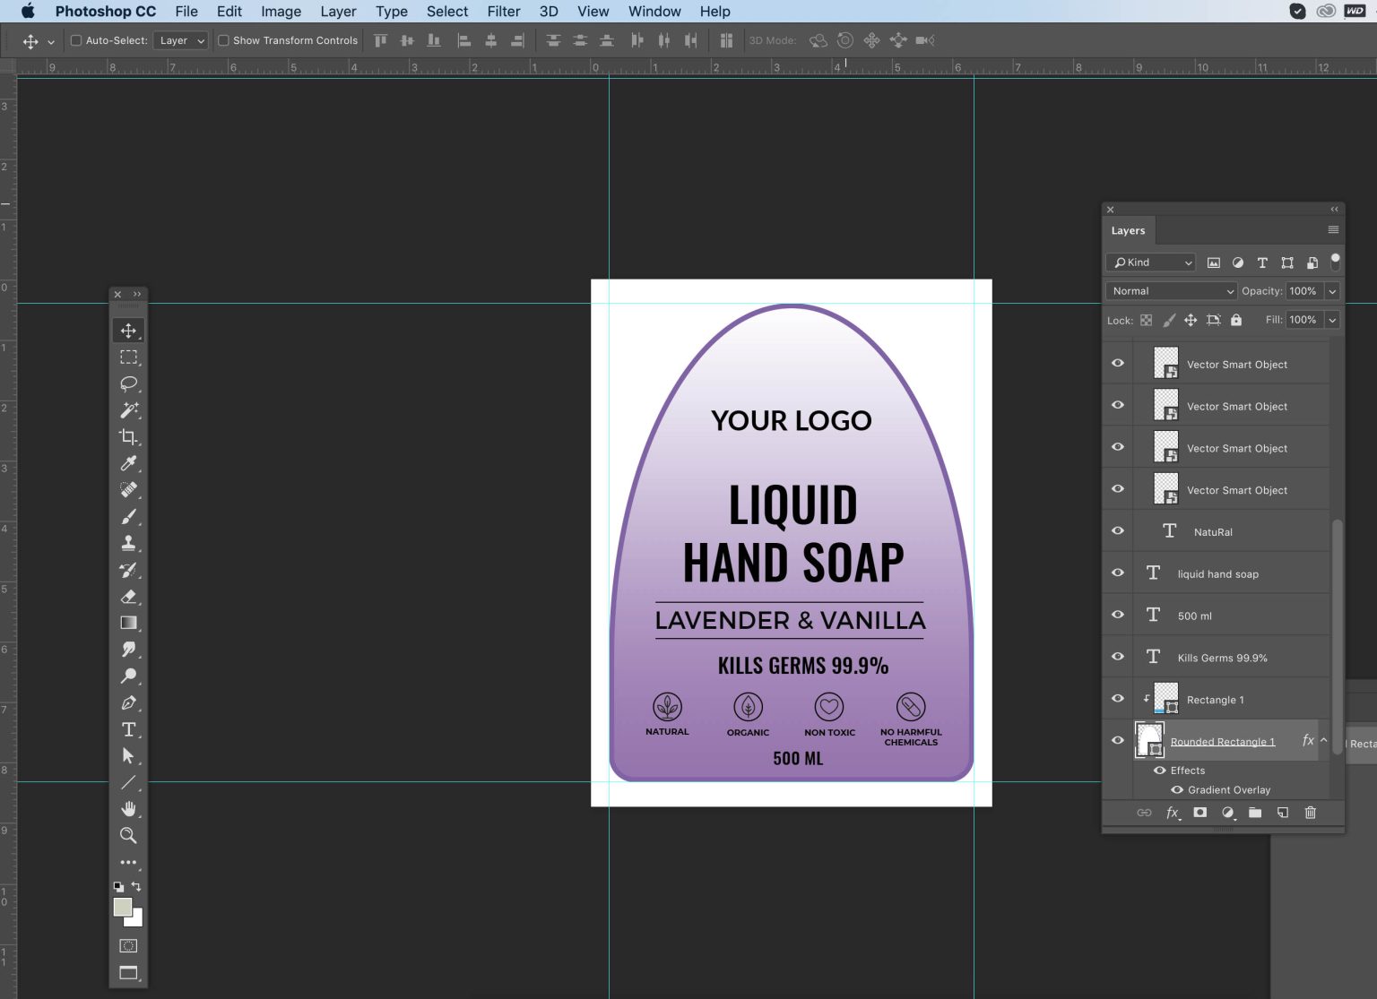Activate the Zoom tool

pos(128,835)
